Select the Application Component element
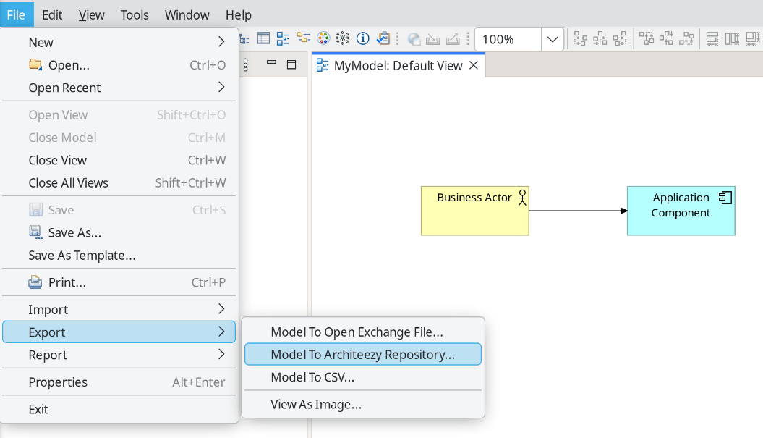This screenshot has height=438, width=763. pos(681,211)
